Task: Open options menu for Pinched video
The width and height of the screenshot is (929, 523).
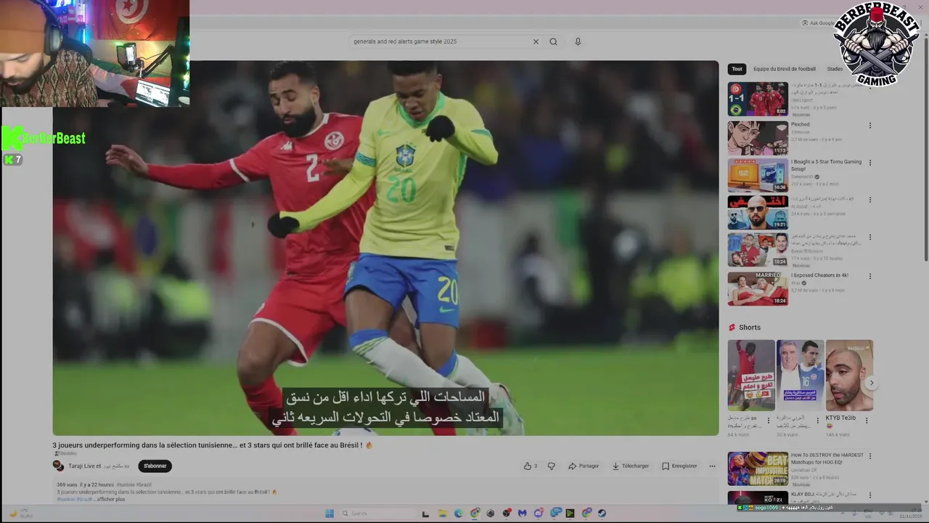Action: pos(870,126)
